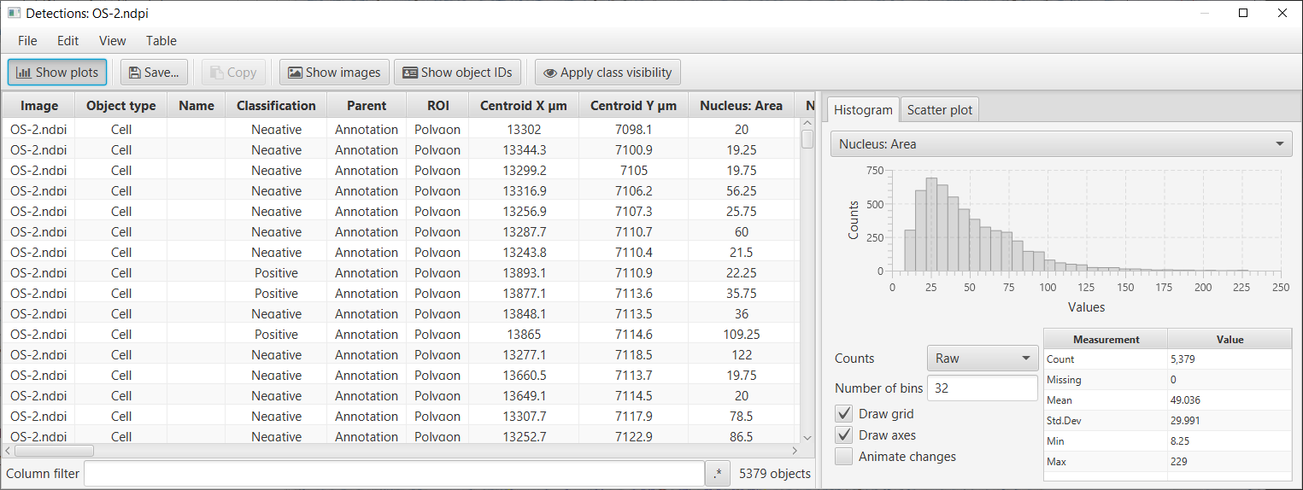Click the Number of bins field

click(983, 388)
